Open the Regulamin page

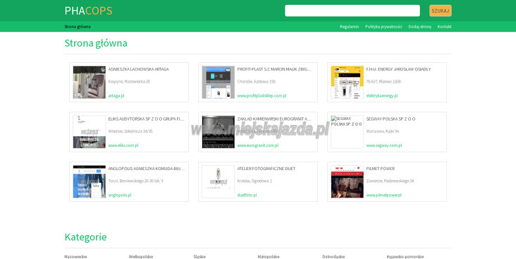pos(349,27)
